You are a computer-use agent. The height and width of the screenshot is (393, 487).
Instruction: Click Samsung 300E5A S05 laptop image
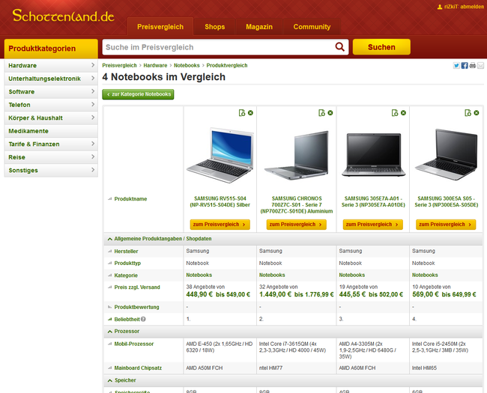(x=447, y=155)
